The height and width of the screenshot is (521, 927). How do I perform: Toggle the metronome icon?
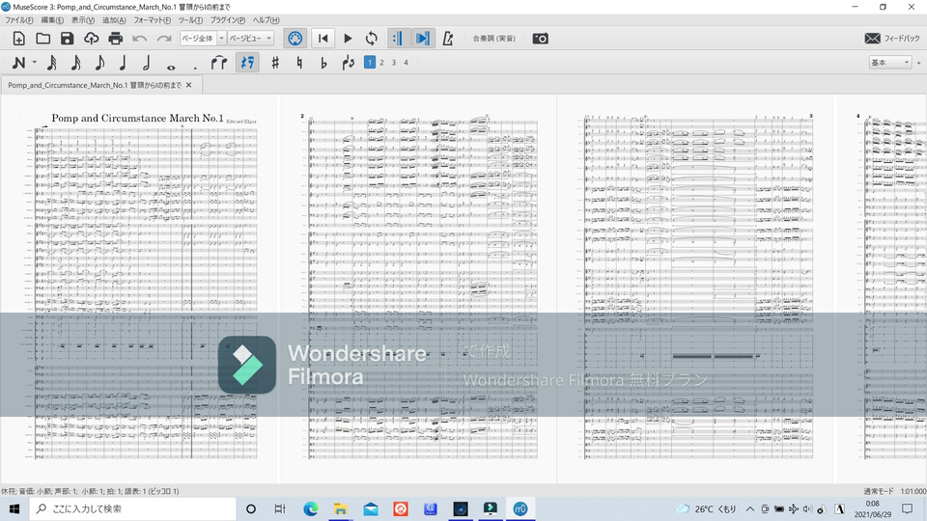(x=447, y=39)
